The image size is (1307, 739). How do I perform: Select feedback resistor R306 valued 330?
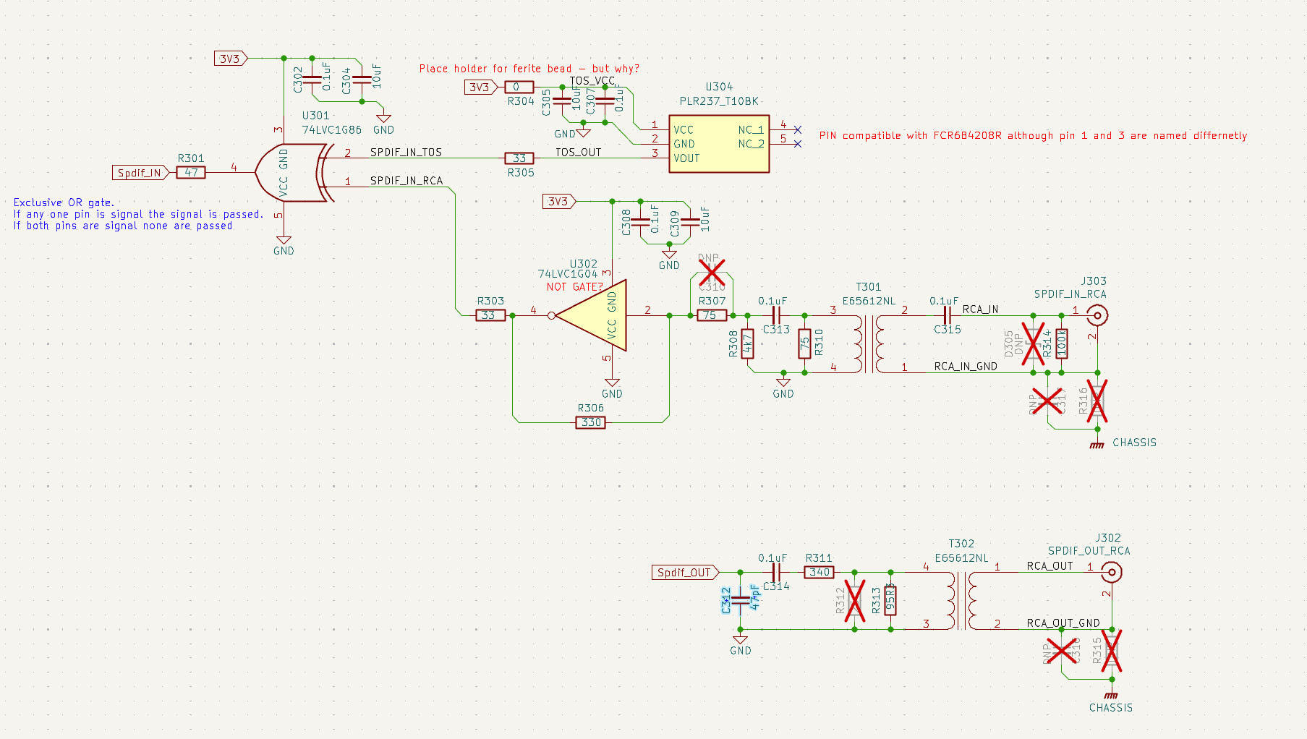click(591, 422)
